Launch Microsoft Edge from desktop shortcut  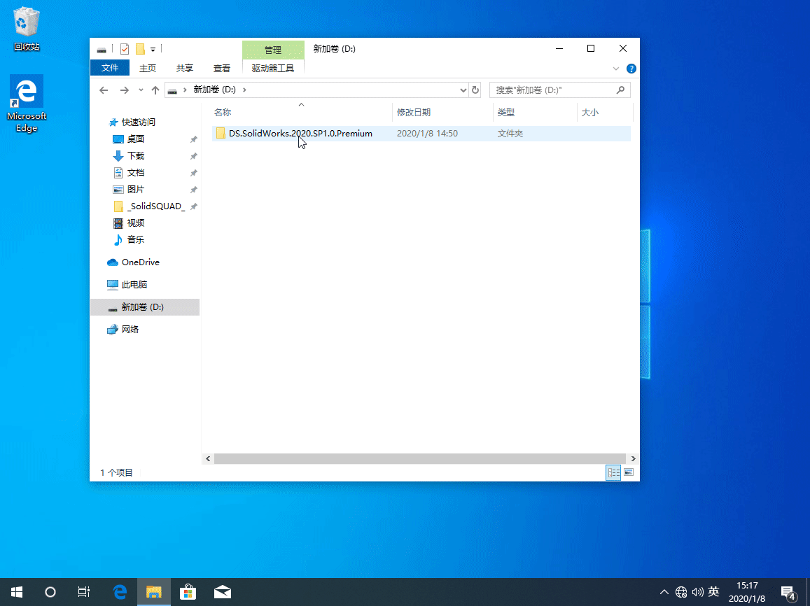coord(27,104)
